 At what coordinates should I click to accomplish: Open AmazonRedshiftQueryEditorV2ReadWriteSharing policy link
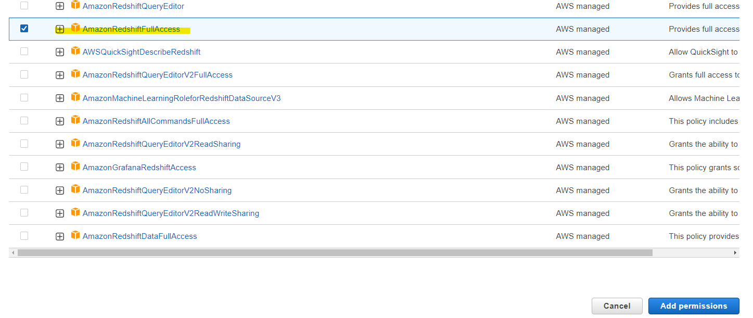tap(171, 213)
